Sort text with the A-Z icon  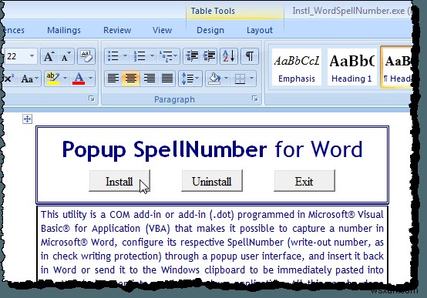tap(229, 56)
